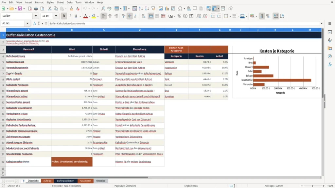Open Find & Replace
Screen dimensions: 335x188
[x=103, y=8]
